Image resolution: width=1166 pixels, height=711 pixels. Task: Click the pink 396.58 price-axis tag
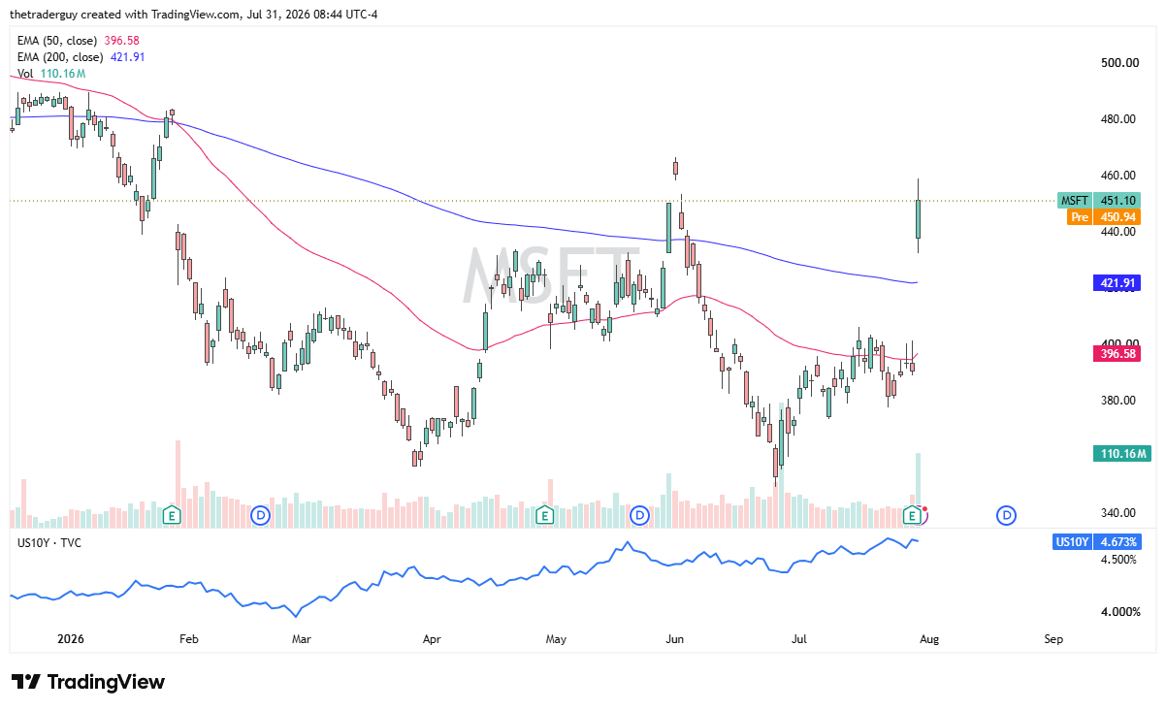(1117, 354)
